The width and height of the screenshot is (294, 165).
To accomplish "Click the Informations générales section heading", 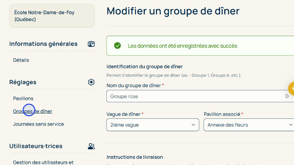I will (x=43, y=44).
